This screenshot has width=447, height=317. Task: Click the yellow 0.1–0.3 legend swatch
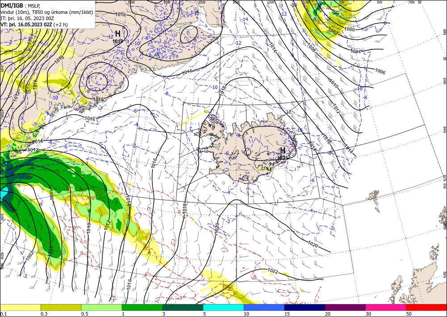[20, 307]
